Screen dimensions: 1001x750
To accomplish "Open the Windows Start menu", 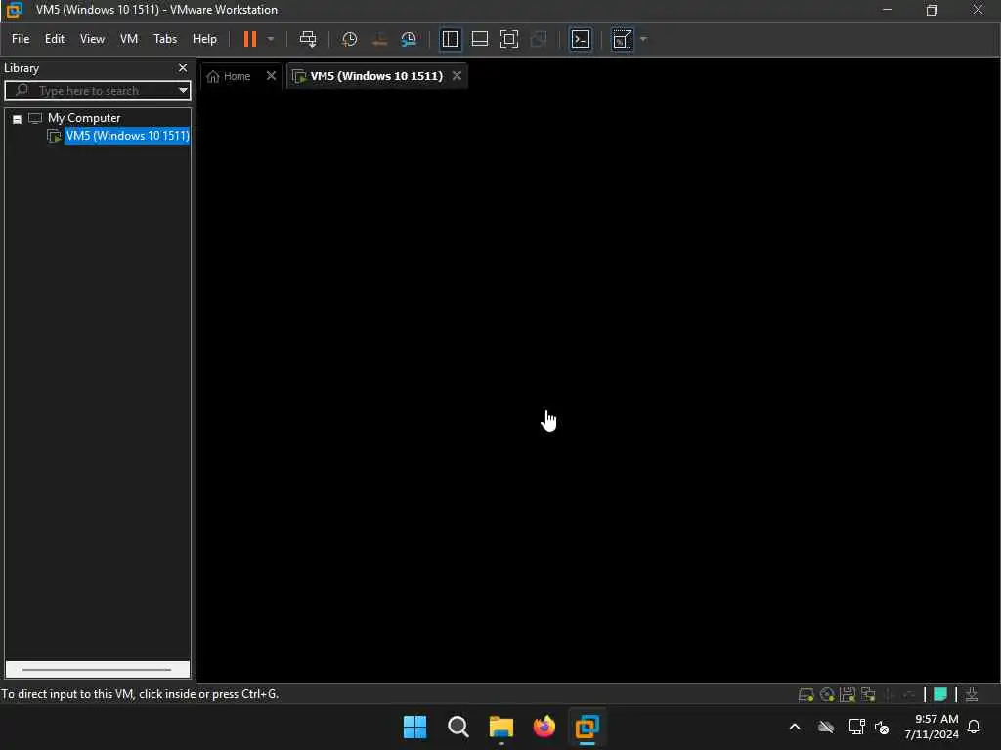I will (x=414, y=727).
